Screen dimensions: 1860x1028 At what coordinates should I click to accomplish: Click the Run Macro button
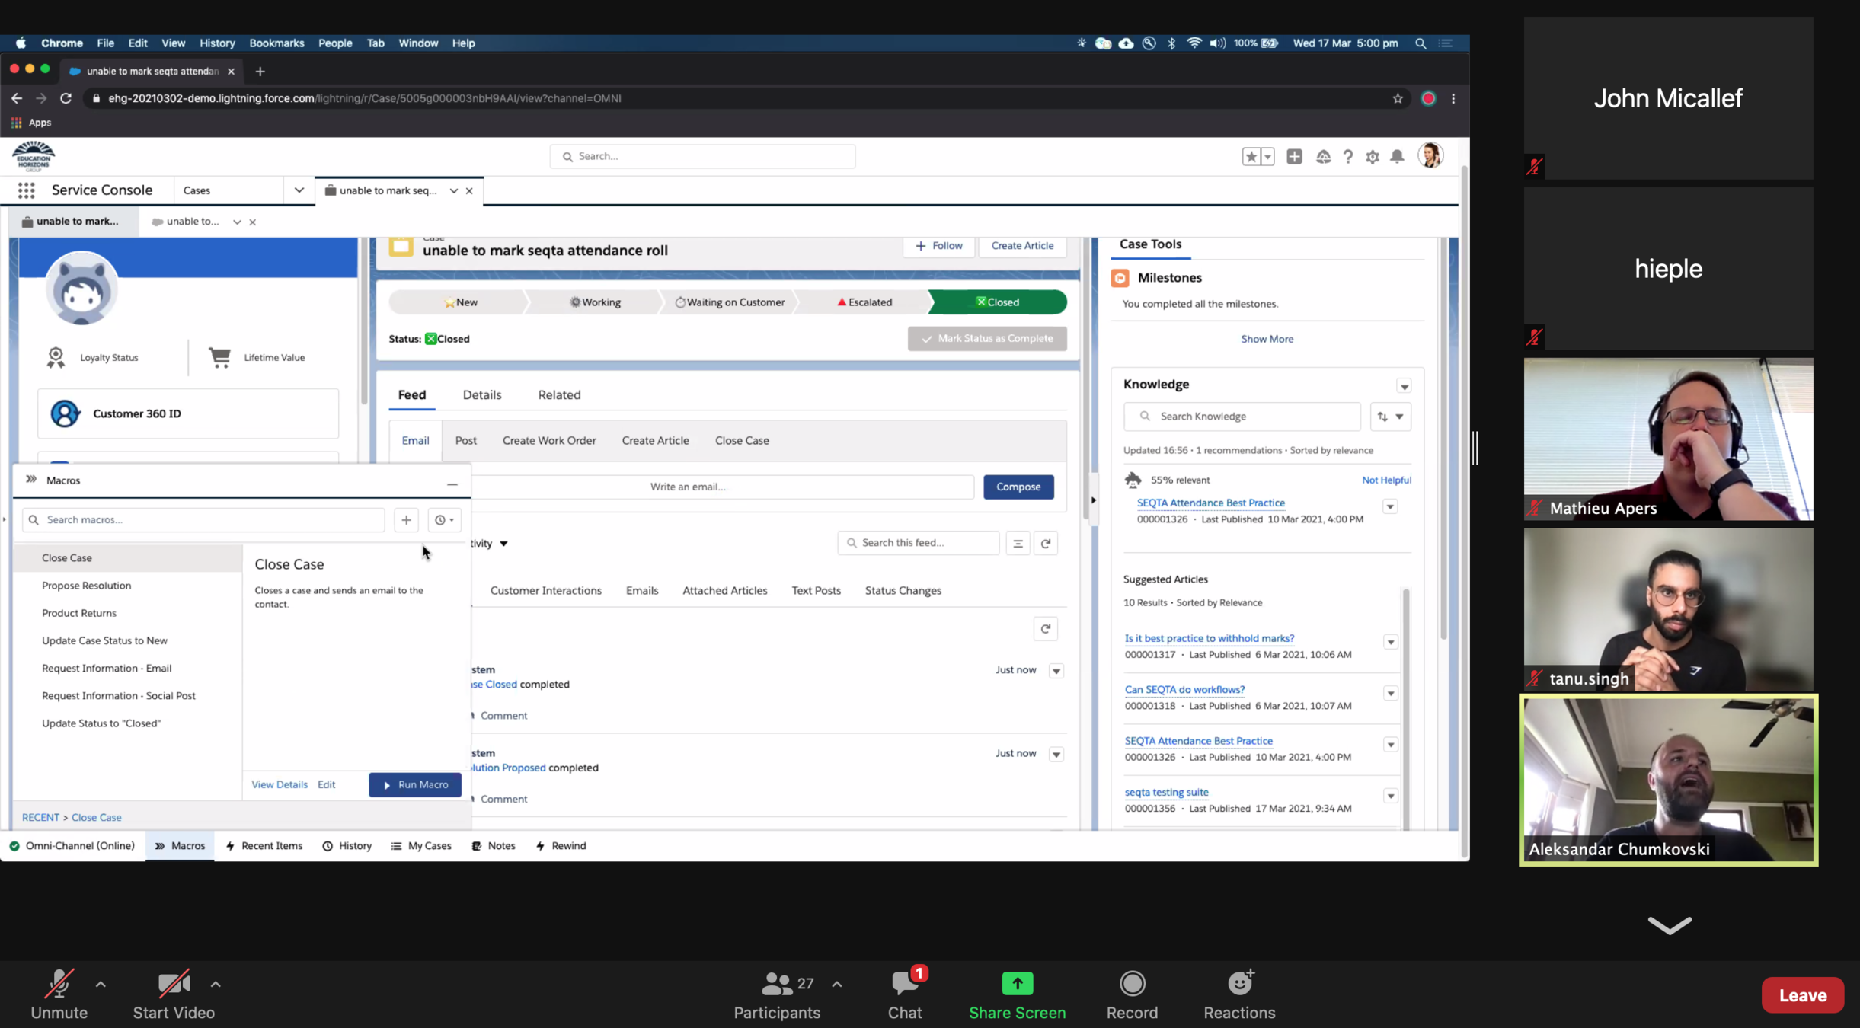click(415, 784)
